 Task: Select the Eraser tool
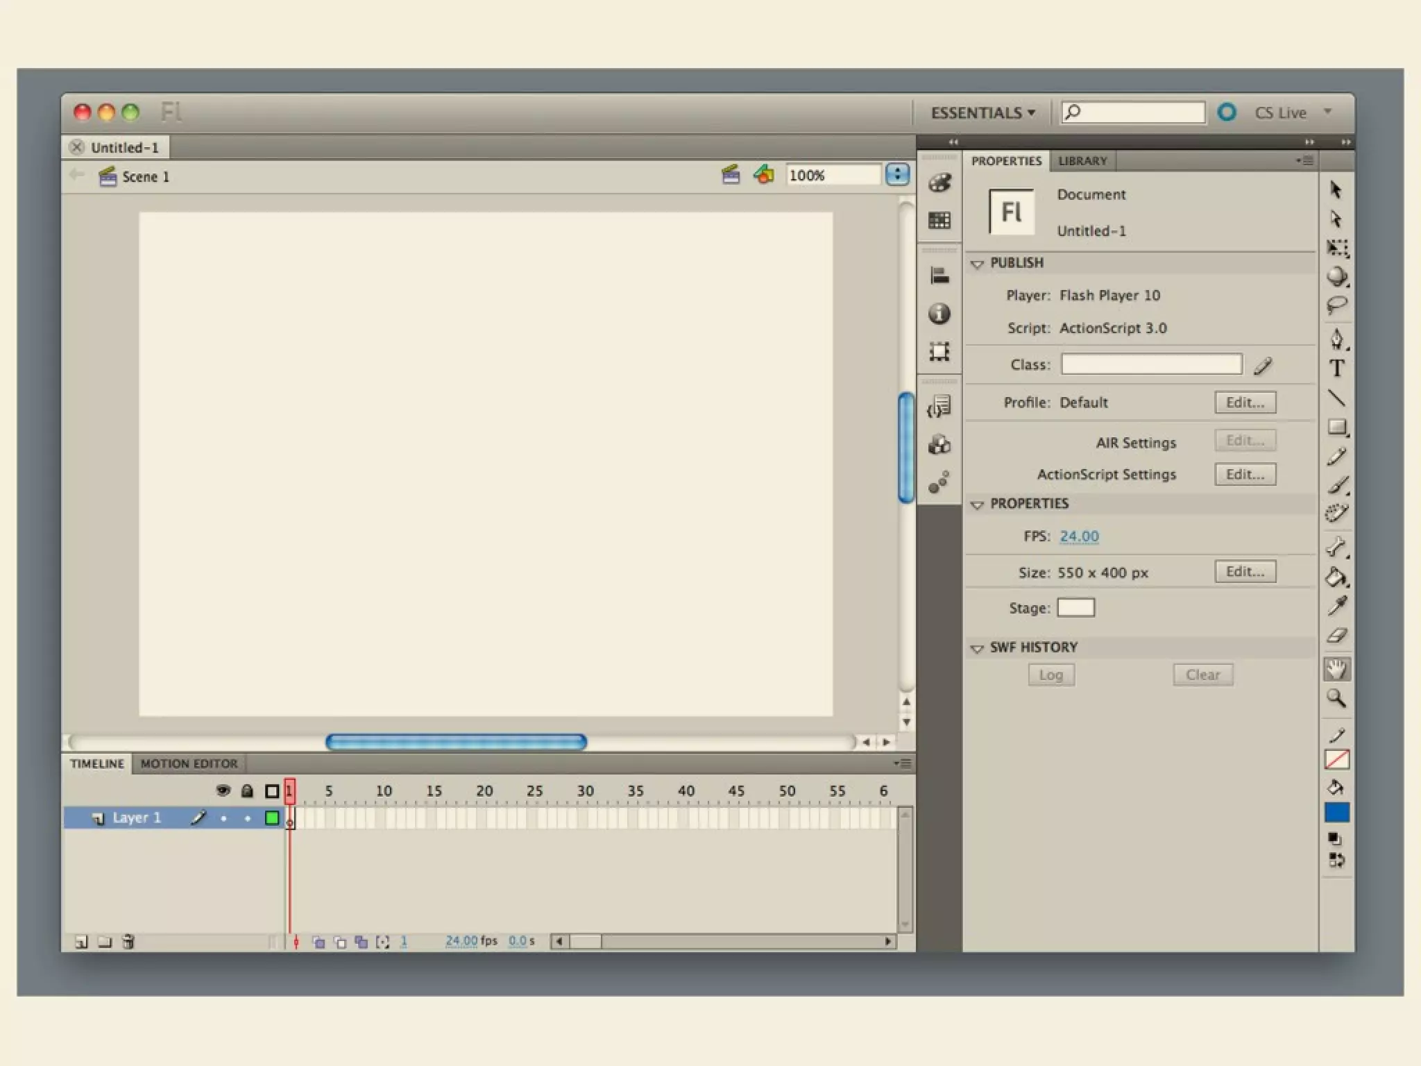[1336, 636]
